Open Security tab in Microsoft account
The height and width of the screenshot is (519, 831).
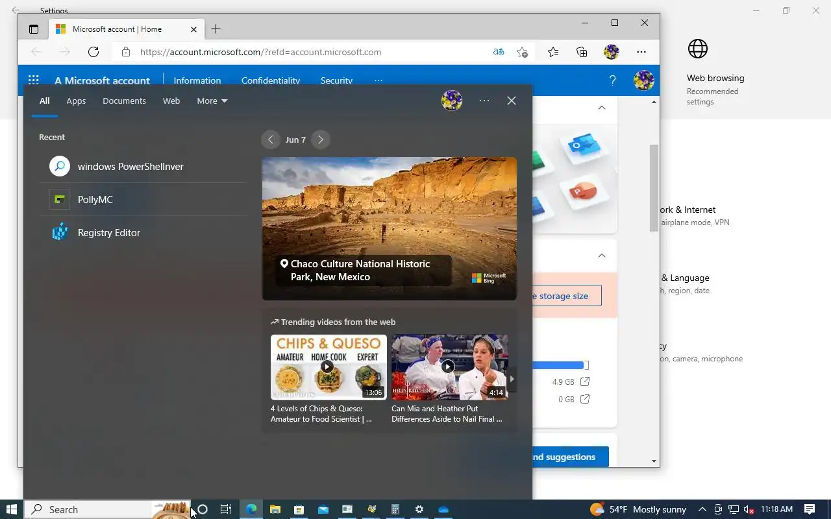pos(336,80)
